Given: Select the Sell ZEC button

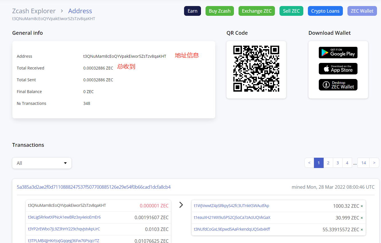Looking at the screenshot, I should [x=291, y=11].
